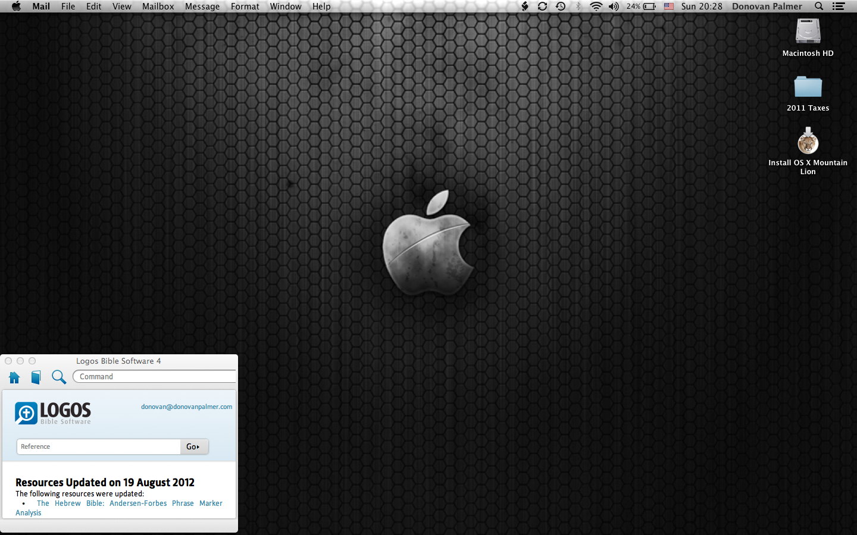This screenshot has height=535, width=857.
Task: Open the Edit menu
Action: click(x=93, y=7)
